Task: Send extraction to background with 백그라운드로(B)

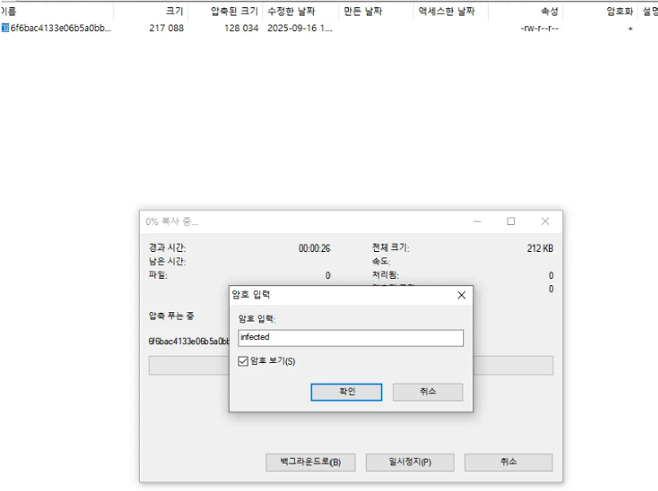Action: (311, 462)
